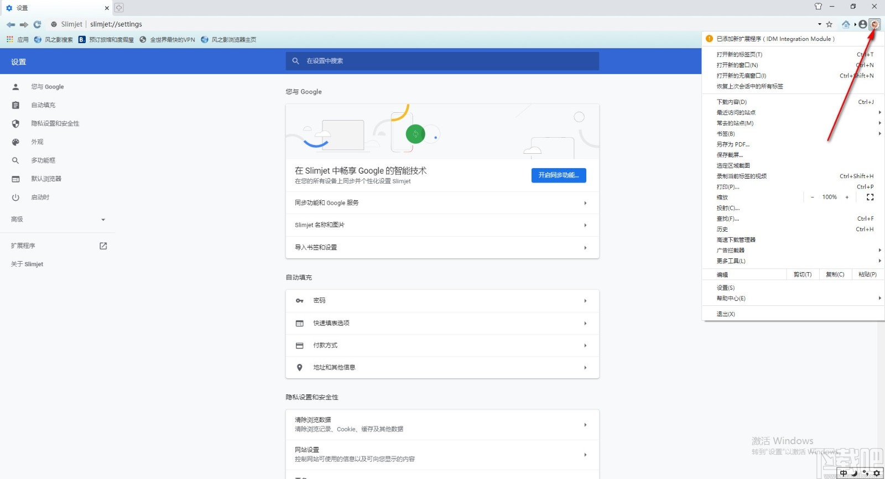
Task: Choose 保存截屏 from the menu
Action: coord(793,155)
